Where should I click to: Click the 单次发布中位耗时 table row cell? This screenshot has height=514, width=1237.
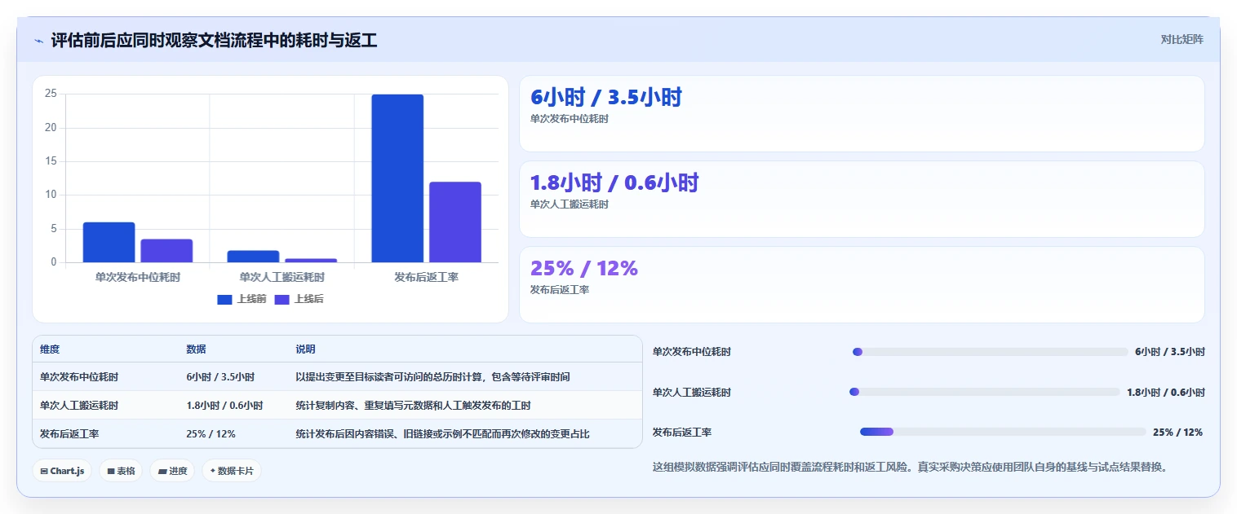[x=79, y=377]
